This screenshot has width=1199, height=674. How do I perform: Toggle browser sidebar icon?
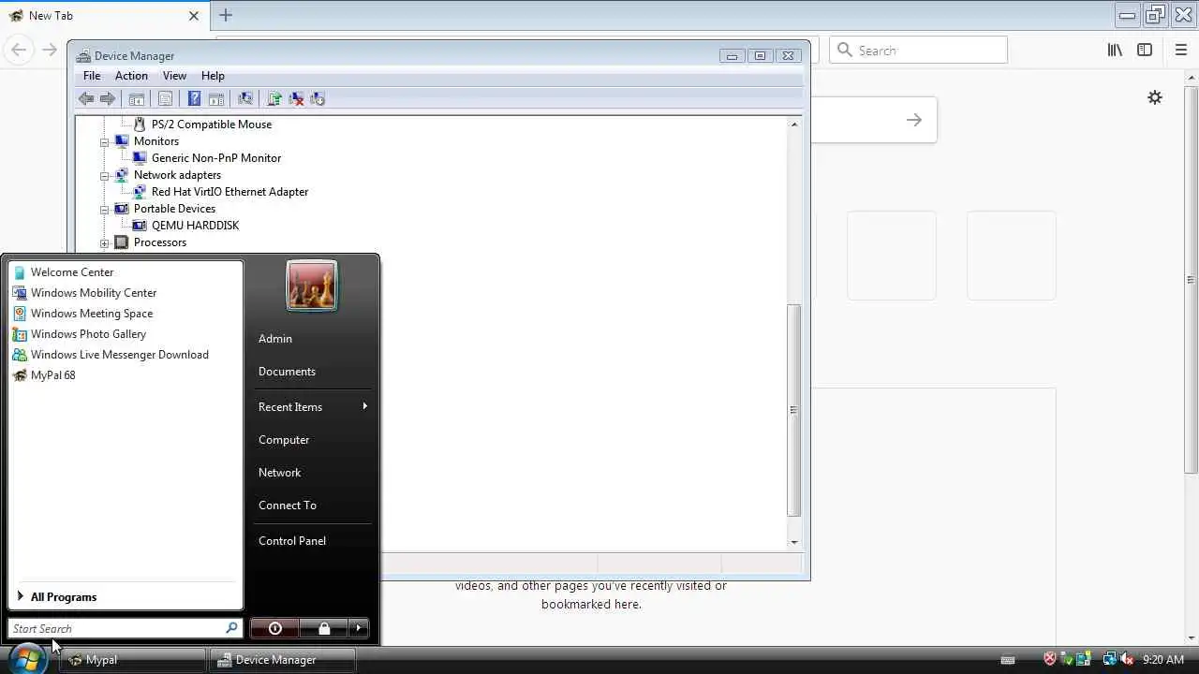(1145, 50)
